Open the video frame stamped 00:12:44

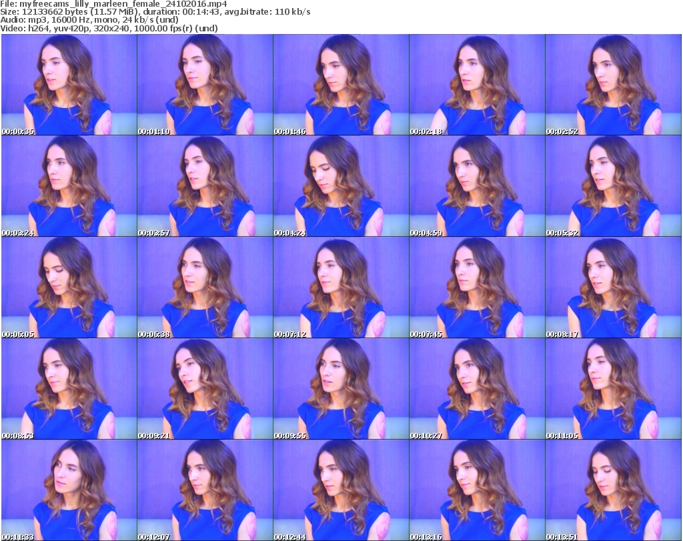pos(341,490)
